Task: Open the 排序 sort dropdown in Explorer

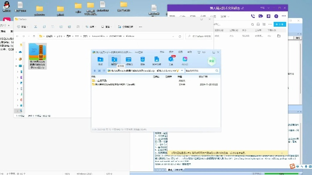Action: pyautogui.click(x=91, y=27)
